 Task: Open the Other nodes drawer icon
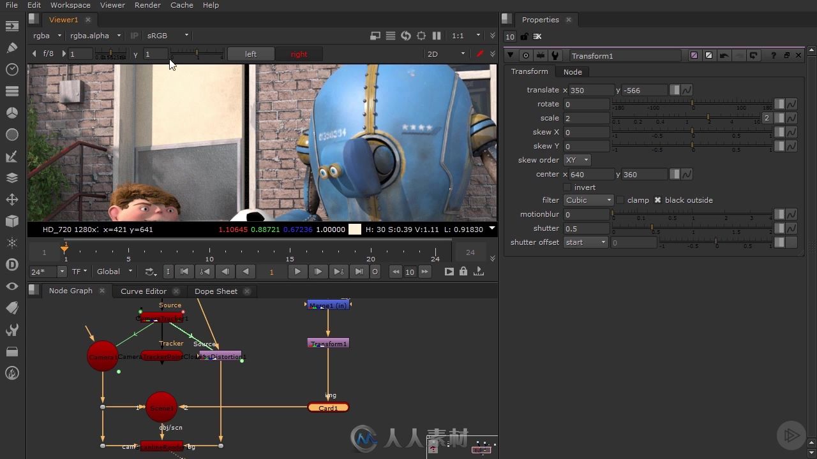(x=12, y=351)
